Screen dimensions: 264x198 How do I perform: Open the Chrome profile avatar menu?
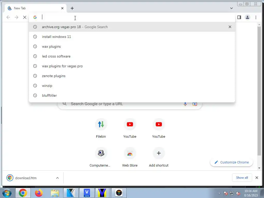coord(247,17)
